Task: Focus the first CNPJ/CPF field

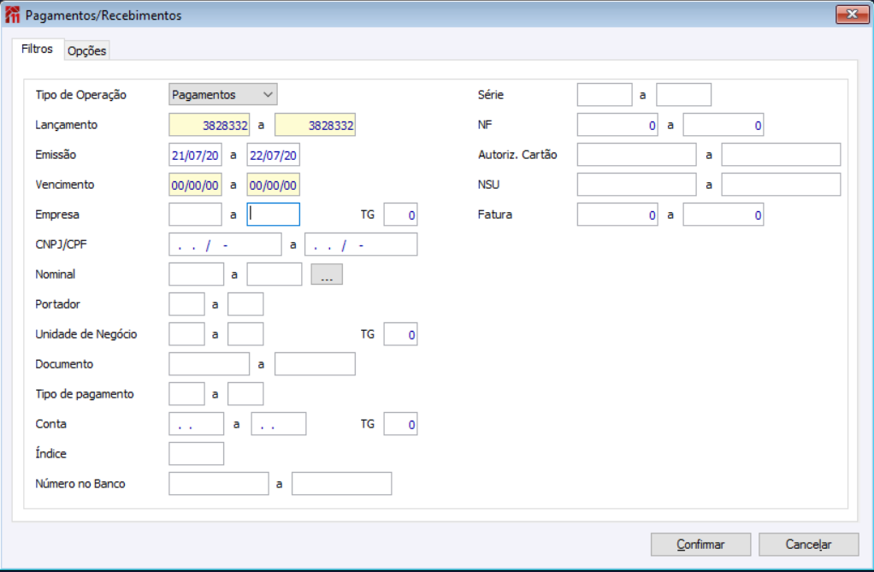Action: pyautogui.click(x=225, y=245)
